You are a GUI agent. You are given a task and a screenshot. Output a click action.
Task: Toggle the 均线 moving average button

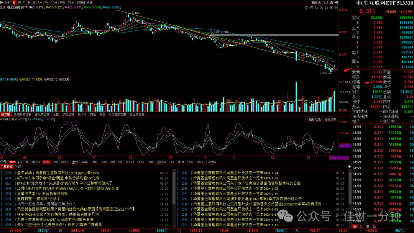point(325,2)
